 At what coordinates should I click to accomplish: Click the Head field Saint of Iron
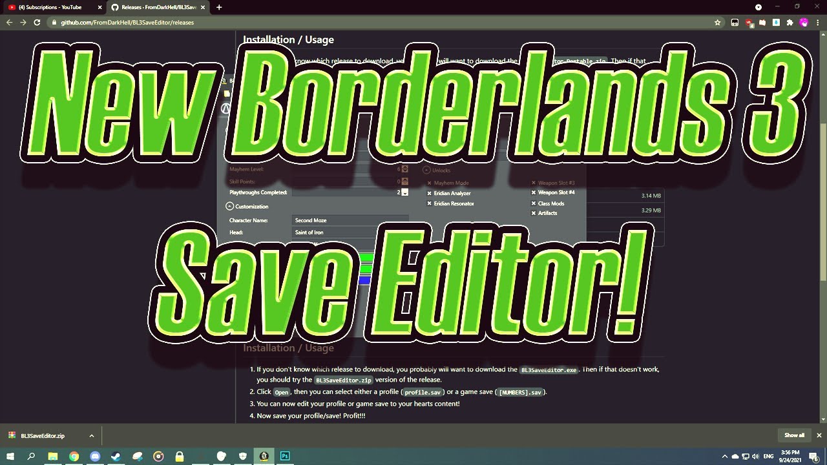click(351, 232)
